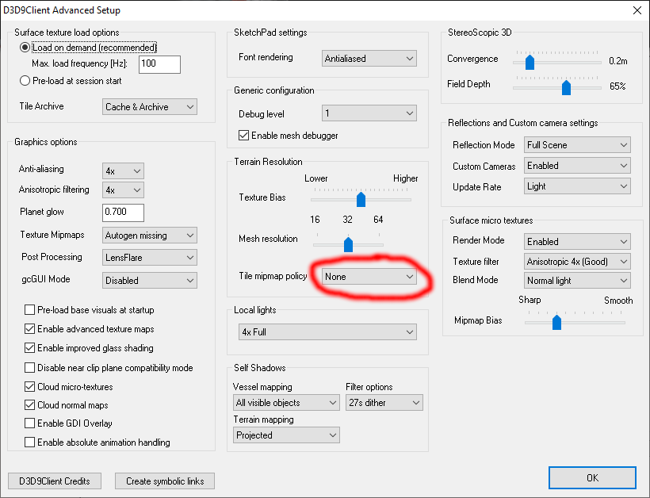Open the Debug level dropdown
This screenshot has height=498, width=650.
click(x=369, y=113)
